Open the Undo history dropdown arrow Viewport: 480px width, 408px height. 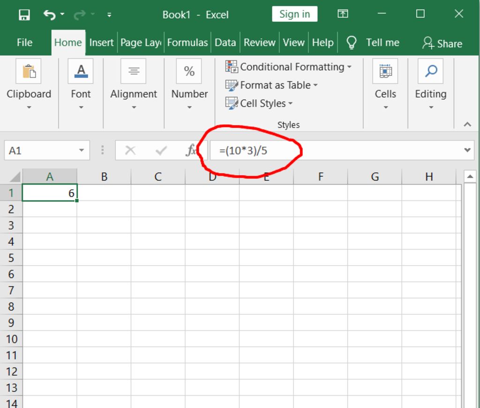point(62,14)
